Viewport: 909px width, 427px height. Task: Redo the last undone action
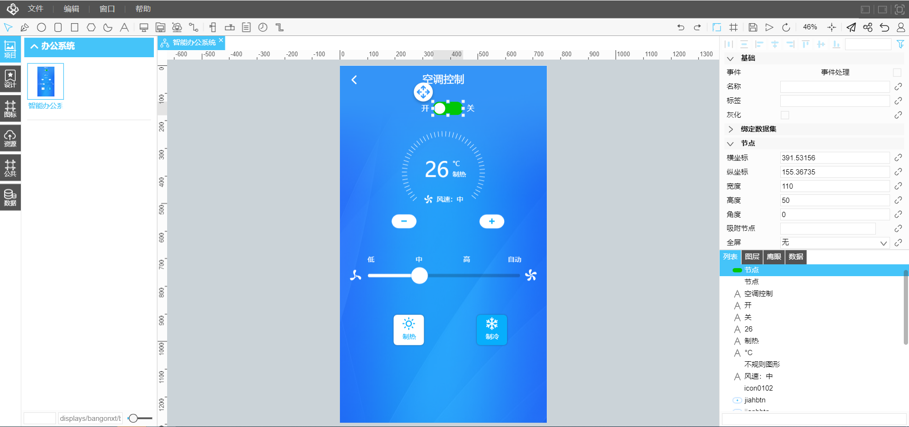697,27
